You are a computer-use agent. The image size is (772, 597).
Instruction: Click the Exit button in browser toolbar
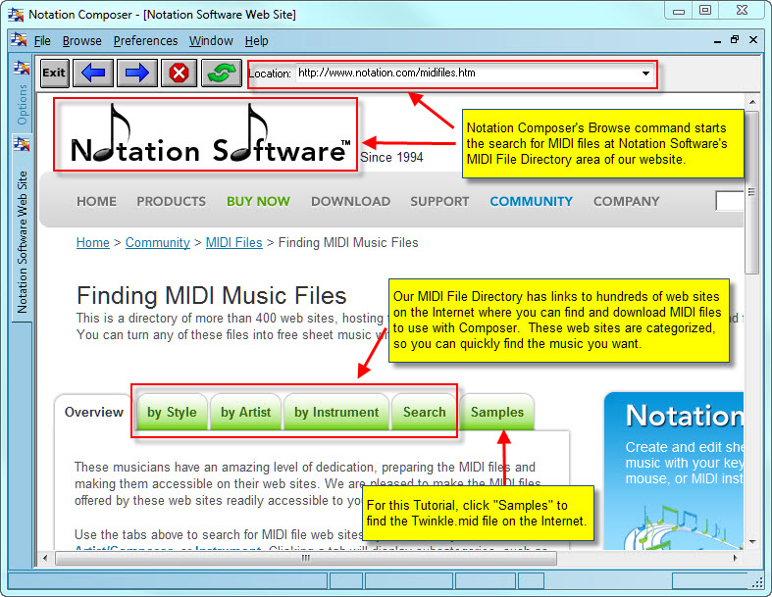54,73
